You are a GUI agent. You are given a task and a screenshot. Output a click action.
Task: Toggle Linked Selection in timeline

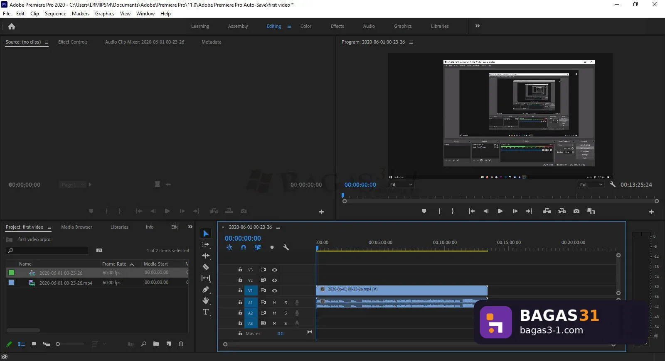(x=258, y=247)
